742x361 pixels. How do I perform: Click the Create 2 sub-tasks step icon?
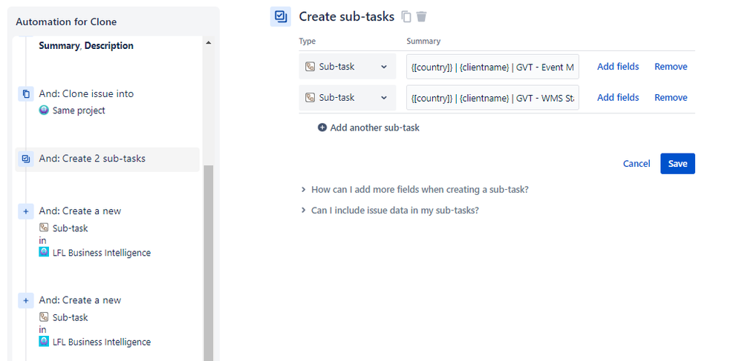click(26, 159)
